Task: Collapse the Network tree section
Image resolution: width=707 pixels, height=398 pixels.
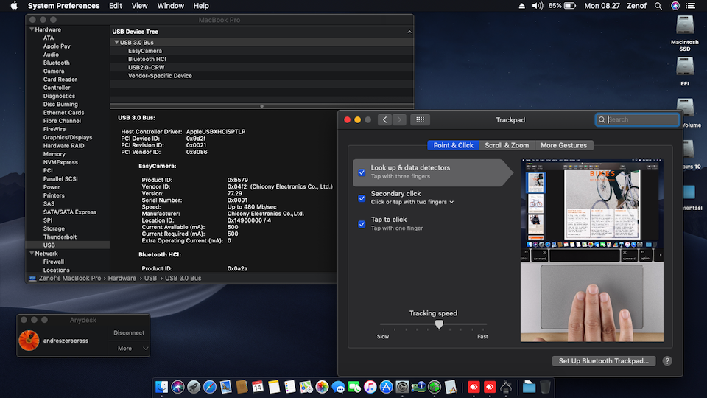Action: click(x=32, y=254)
